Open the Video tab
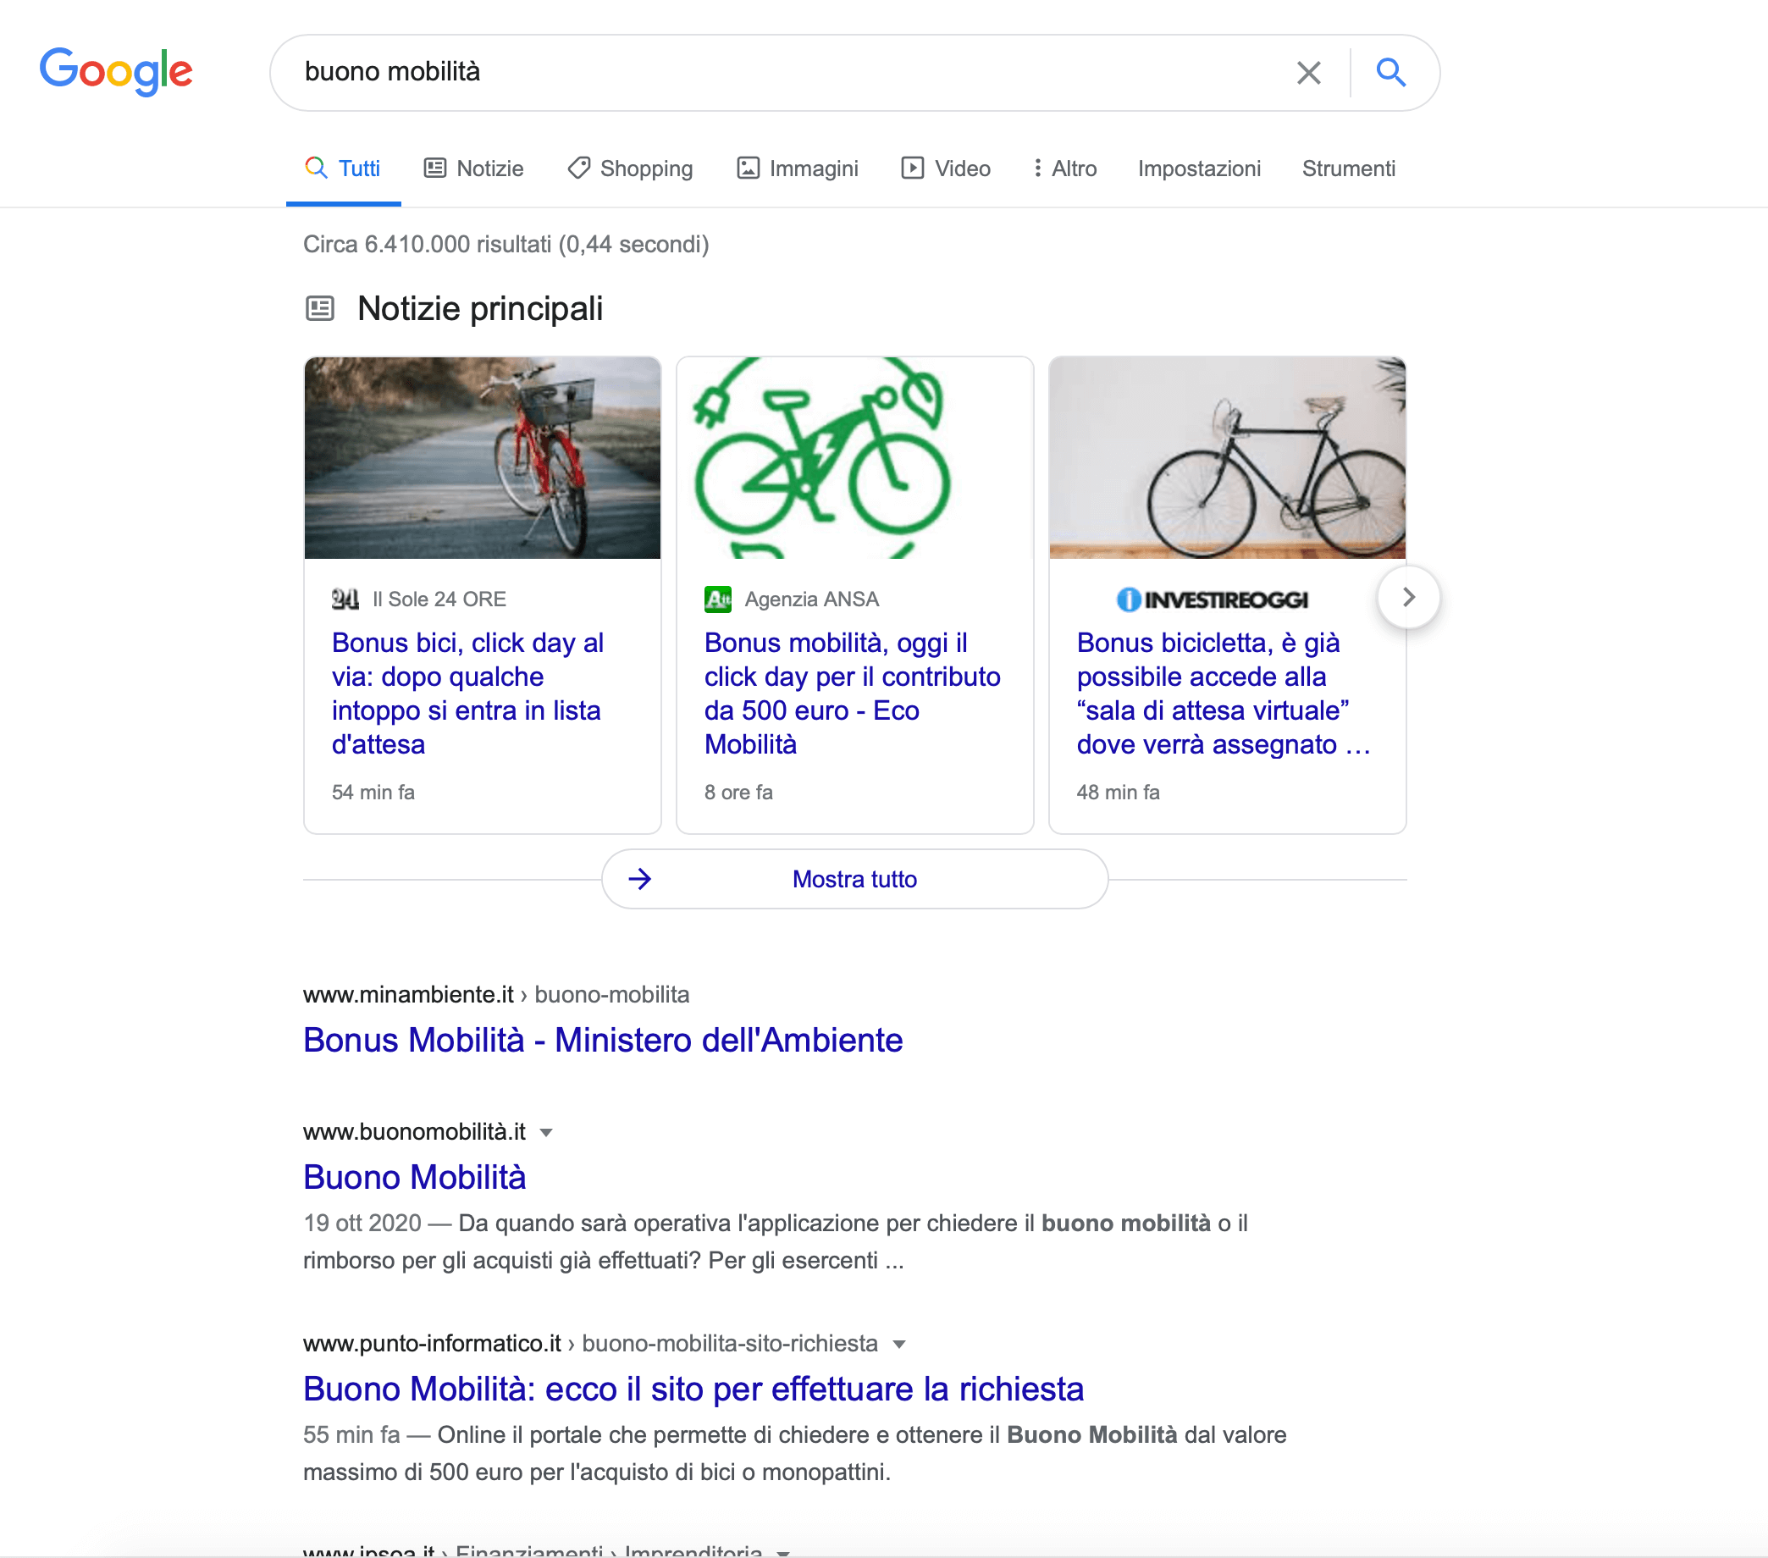 946,169
